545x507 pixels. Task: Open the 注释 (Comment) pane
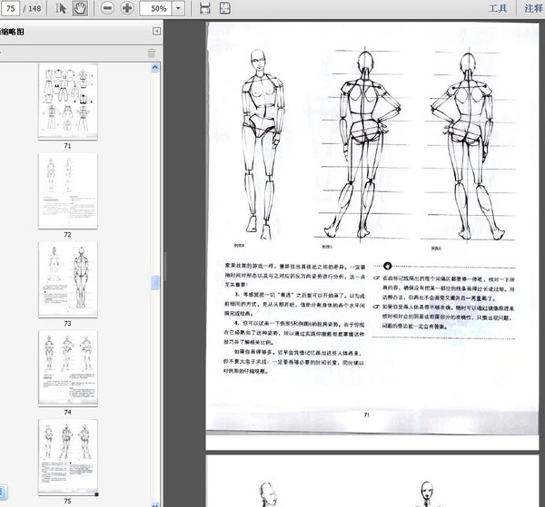(x=534, y=8)
